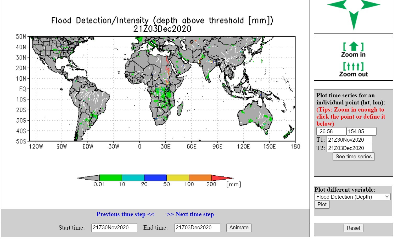Focus the longitude field showing 154.85
Screen dimensions: 398x239
click(361, 131)
